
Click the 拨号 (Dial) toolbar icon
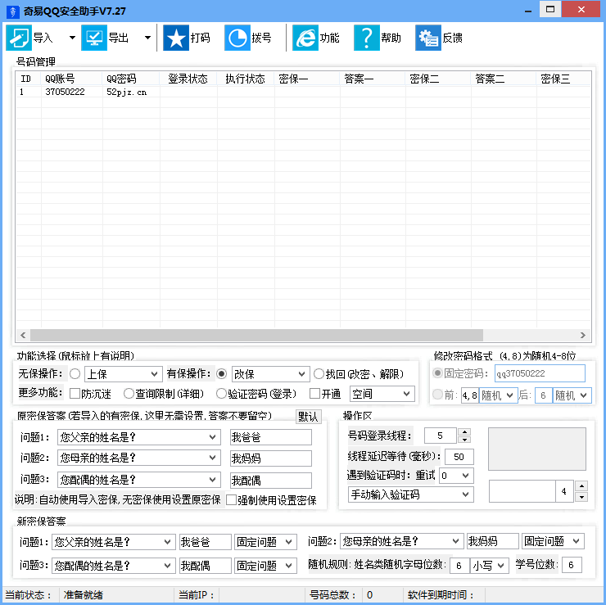pos(237,38)
